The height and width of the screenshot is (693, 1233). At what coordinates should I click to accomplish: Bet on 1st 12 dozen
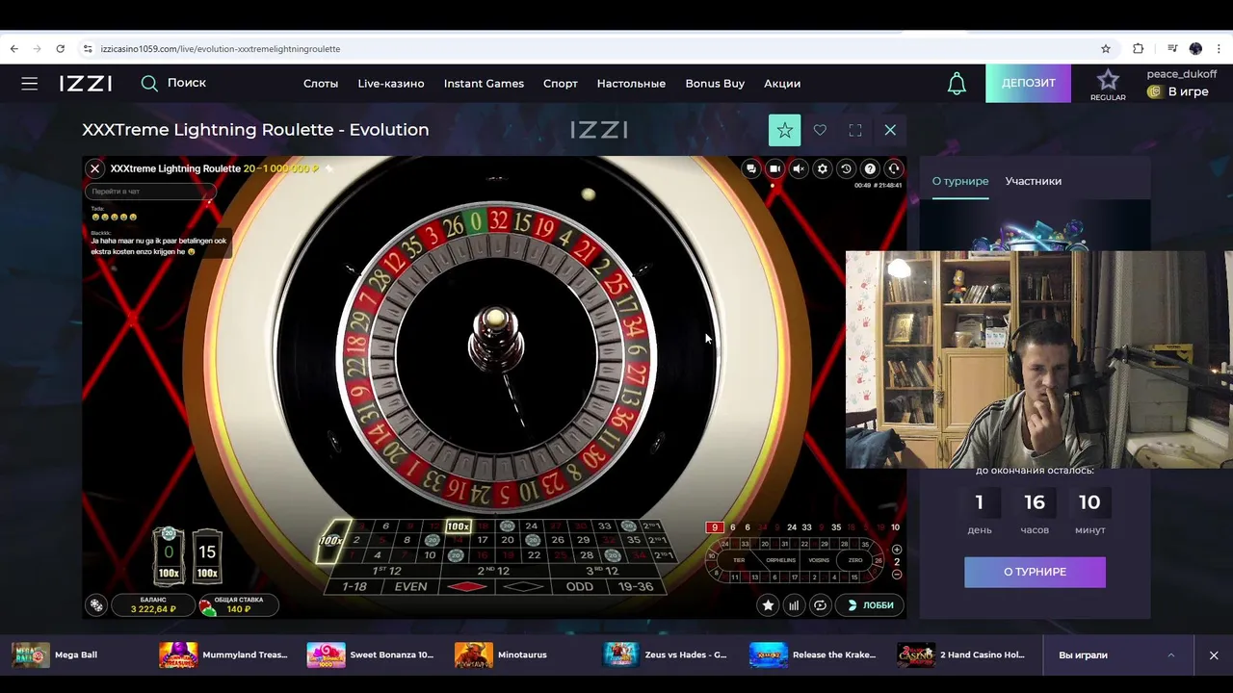[386, 571]
